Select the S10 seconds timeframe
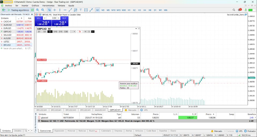This screenshot has height=137, width=257. coord(55,32)
